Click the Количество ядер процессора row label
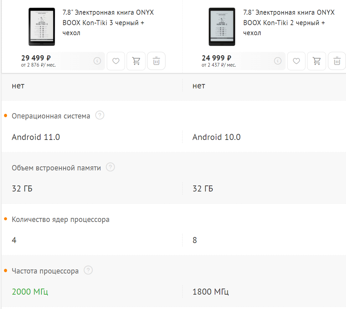The width and height of the screenshot is (346, 309). pos(61,220)
